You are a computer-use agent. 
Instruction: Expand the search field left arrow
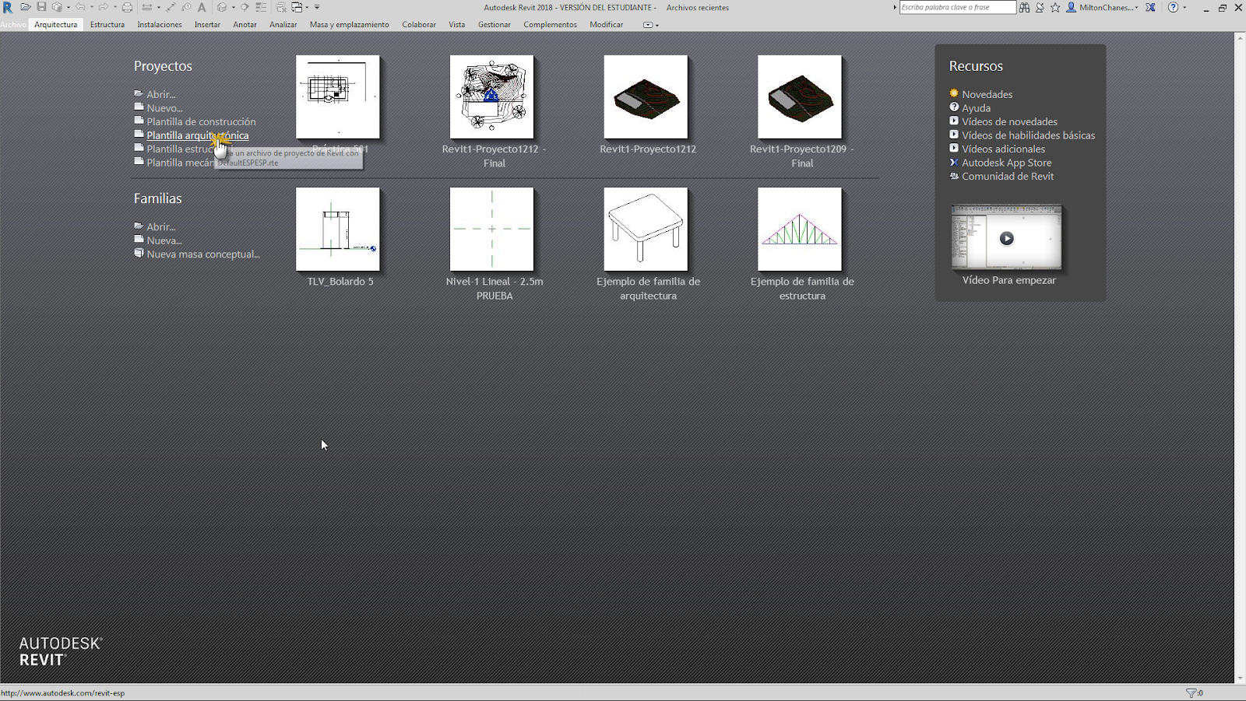(895, 7)
